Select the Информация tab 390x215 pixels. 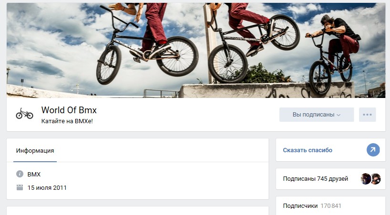click(35, 150)
